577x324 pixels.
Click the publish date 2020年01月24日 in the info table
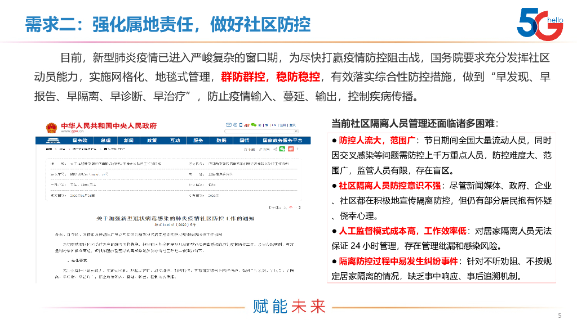82,195
